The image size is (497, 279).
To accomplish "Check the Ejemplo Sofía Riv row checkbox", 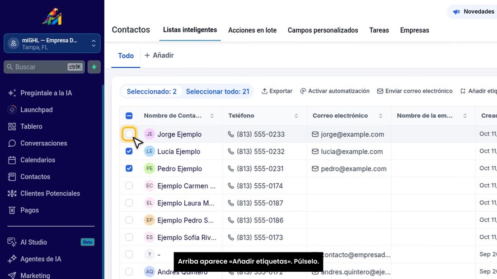I will 129,237.
